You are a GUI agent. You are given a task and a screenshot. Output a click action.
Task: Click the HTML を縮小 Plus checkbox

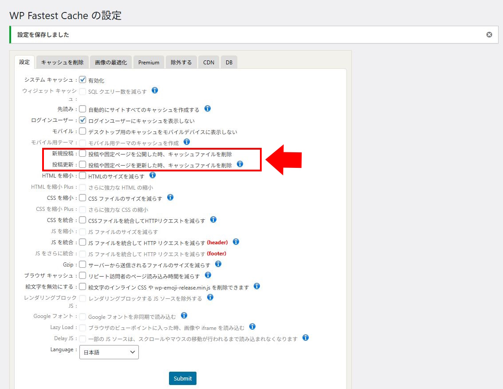click(x=83, y=187)
